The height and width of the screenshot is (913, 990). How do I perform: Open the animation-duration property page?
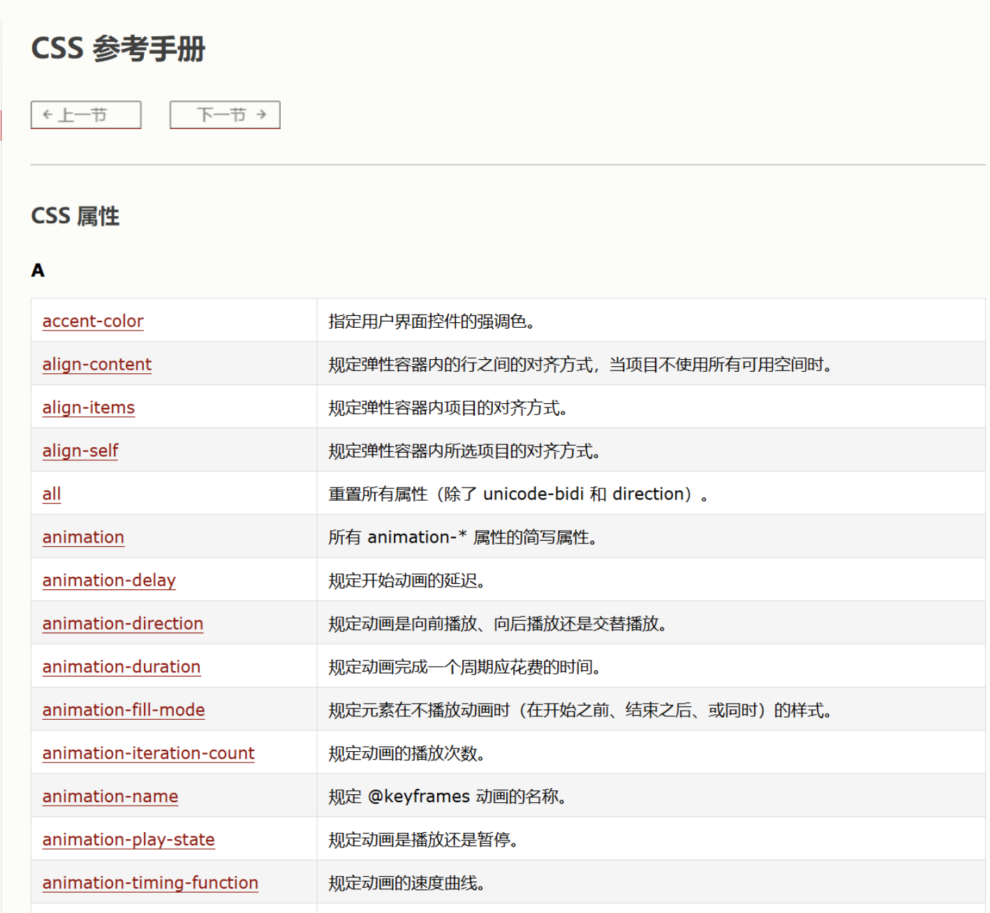coord(120,667)
